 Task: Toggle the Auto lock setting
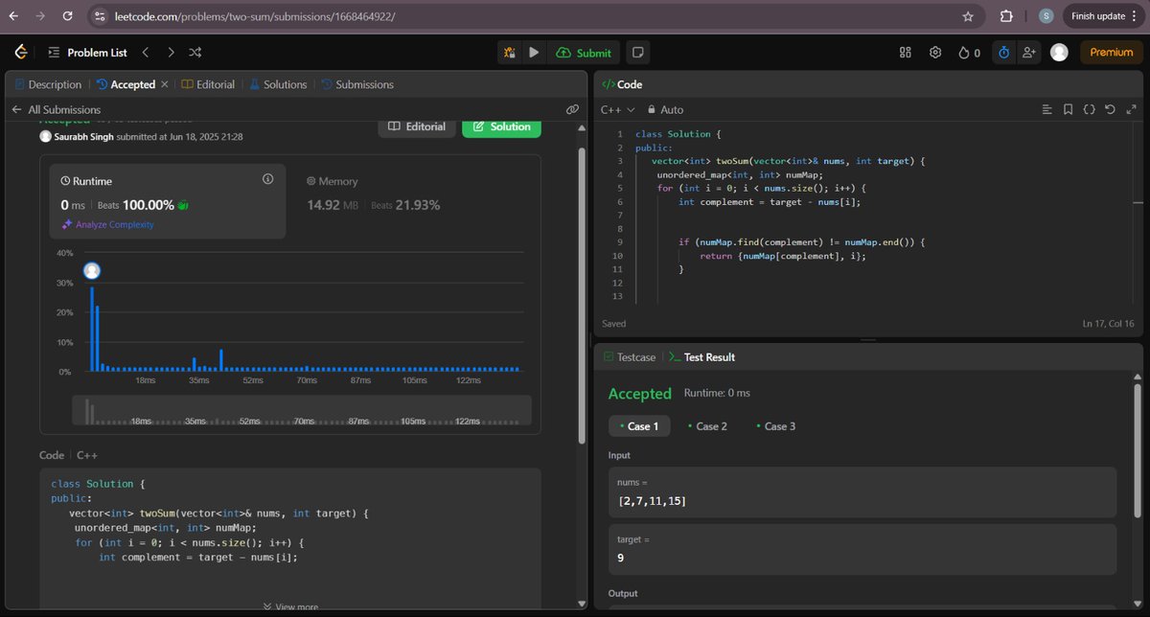point(665,110)
